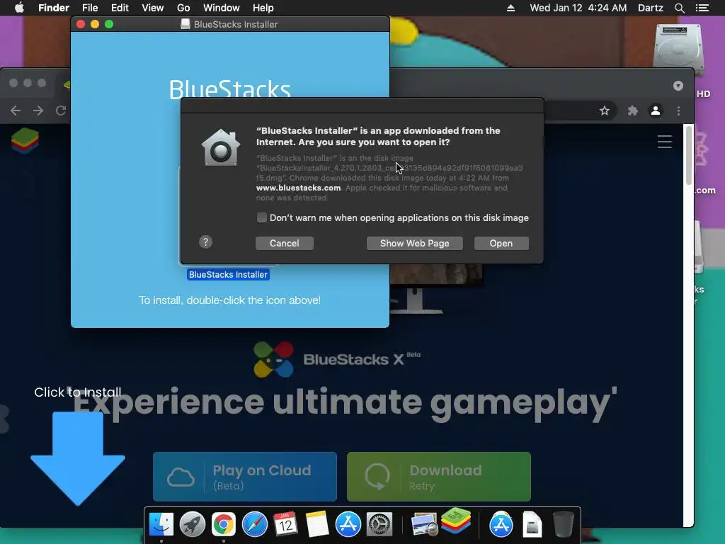Open Safari in the Dock
725x544 pixels.
[255, 524]
